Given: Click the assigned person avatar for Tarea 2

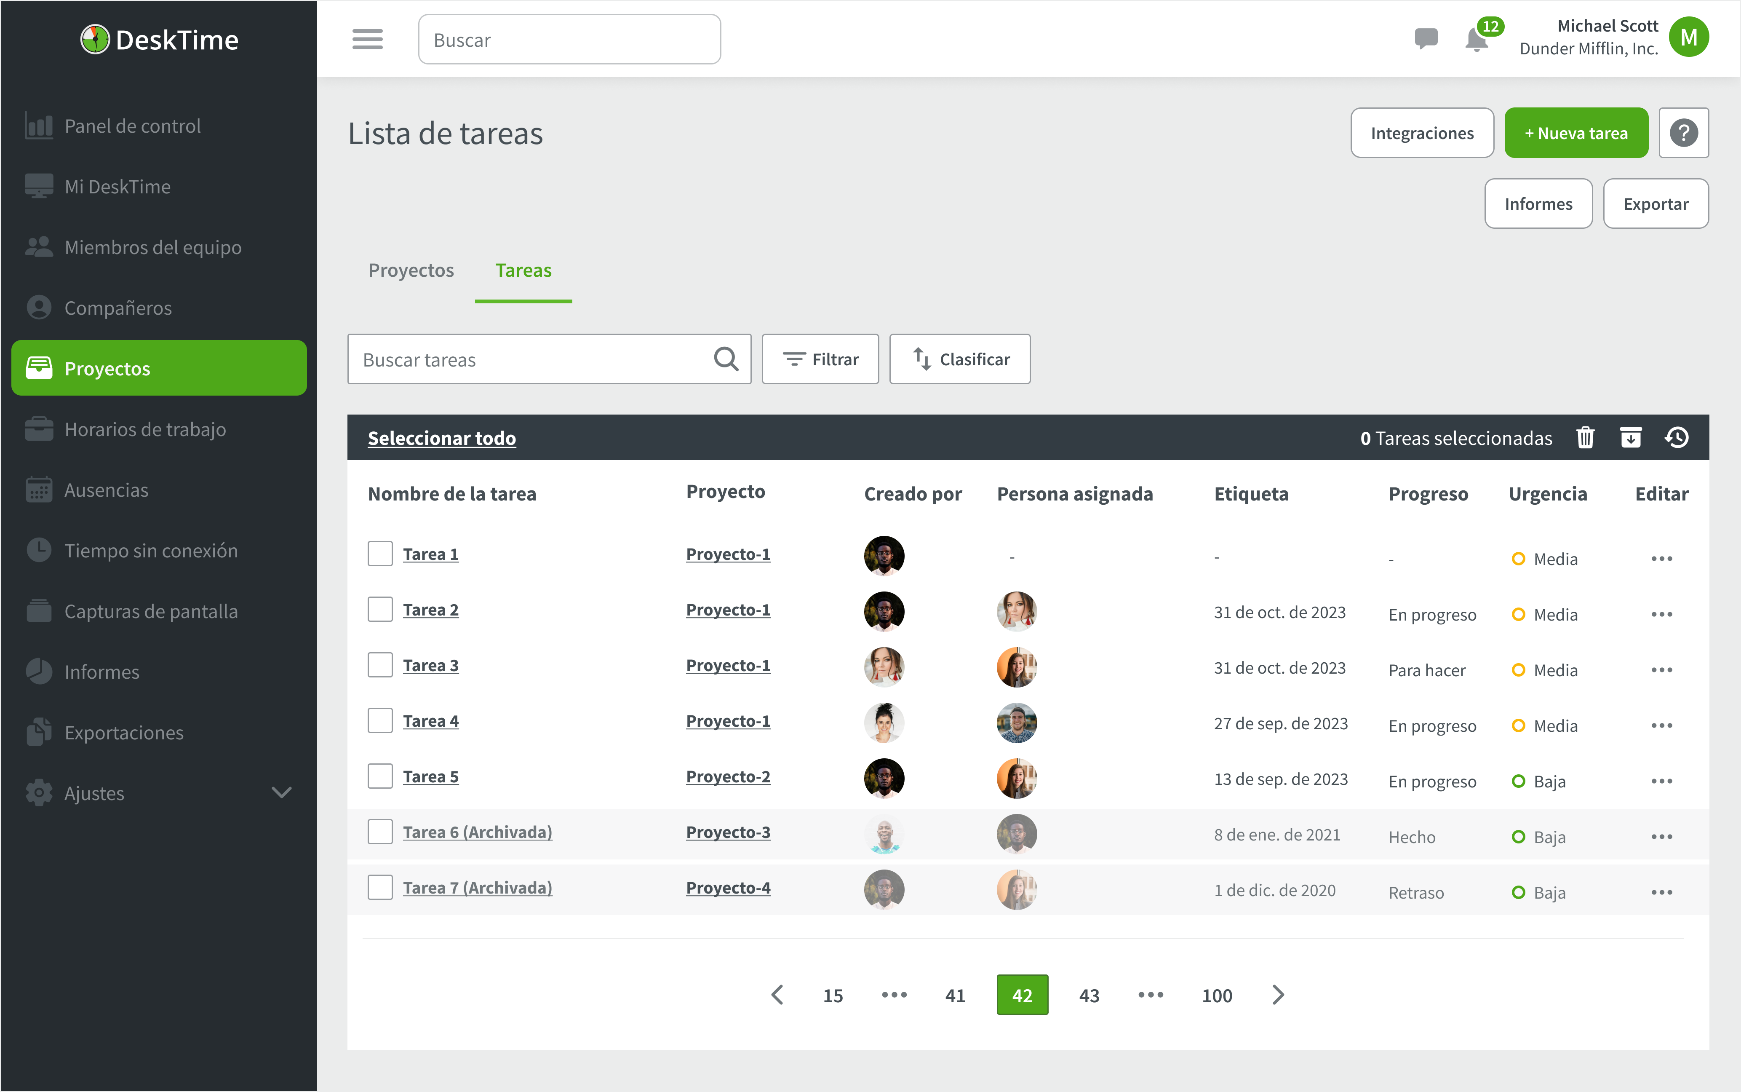Looking at the screenshot, I should click(1016, 611).
